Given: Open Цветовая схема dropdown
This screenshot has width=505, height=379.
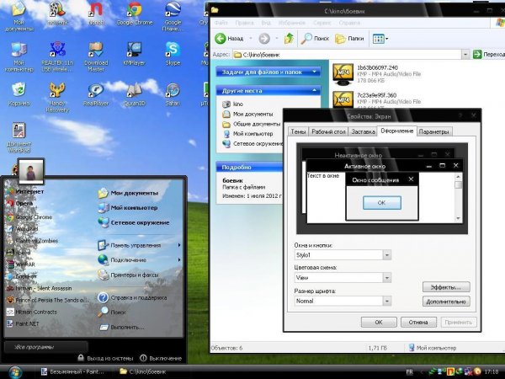Looking at the screenshot, I should click(387, 277).
